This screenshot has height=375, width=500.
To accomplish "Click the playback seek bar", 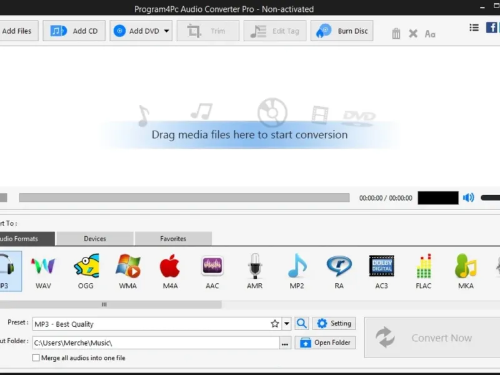I will pos(184,197).
